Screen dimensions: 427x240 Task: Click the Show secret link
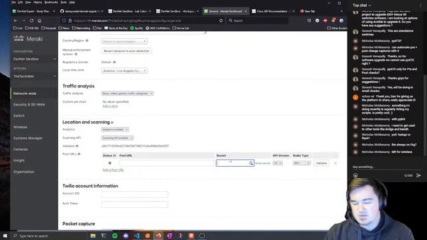pos(262,163)
